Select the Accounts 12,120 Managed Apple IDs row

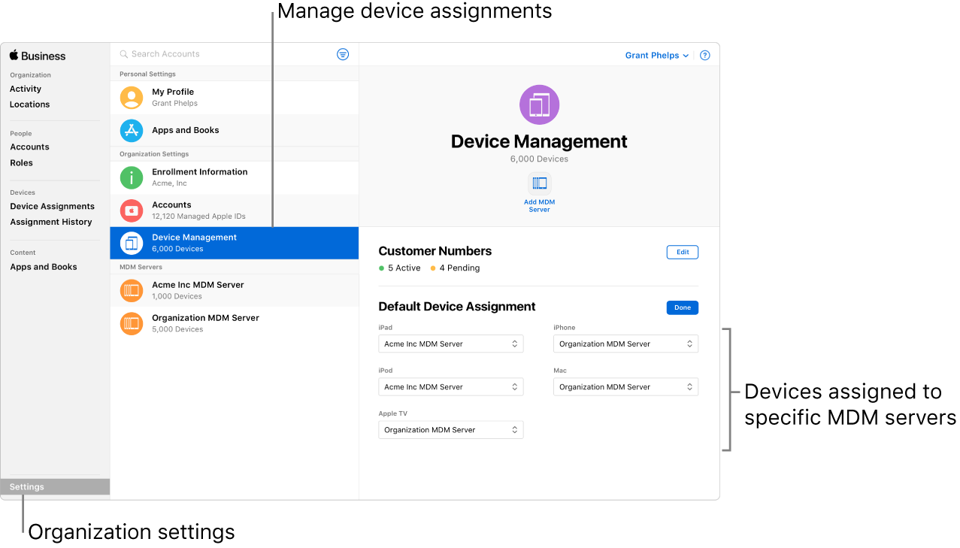click(235, 210)
